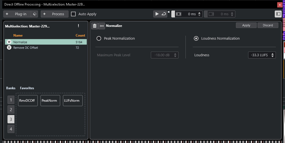Click the plus icon beside Process

(44, 14)
